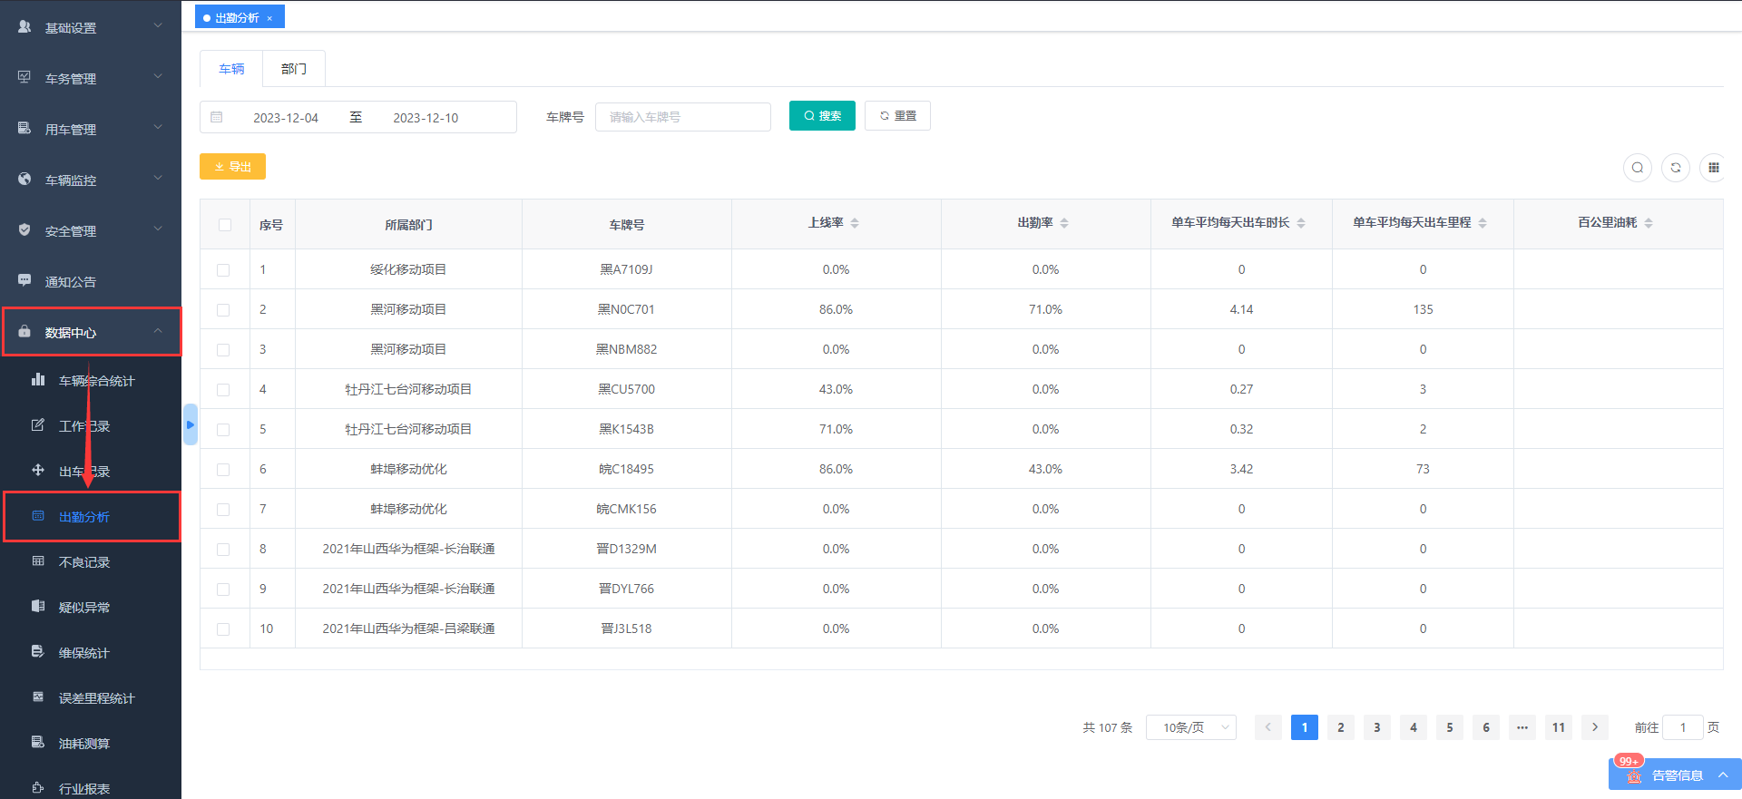Click the 工作记录 edit icon
Screen dimensions: 1742x799
38,425
